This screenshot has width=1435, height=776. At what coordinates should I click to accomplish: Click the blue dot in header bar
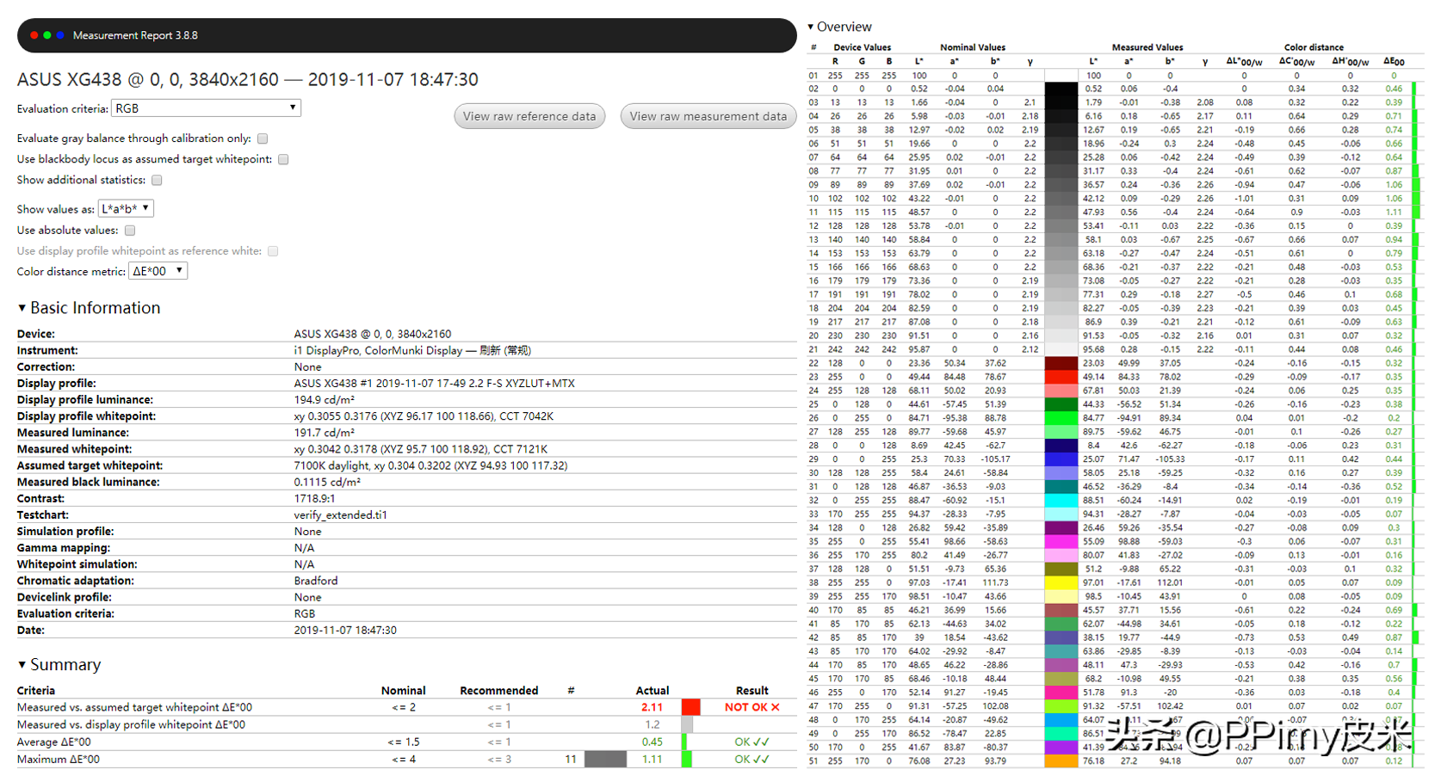60,35
